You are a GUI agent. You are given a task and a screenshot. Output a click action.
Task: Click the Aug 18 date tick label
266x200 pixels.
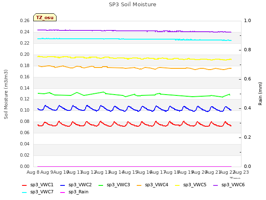172,172
